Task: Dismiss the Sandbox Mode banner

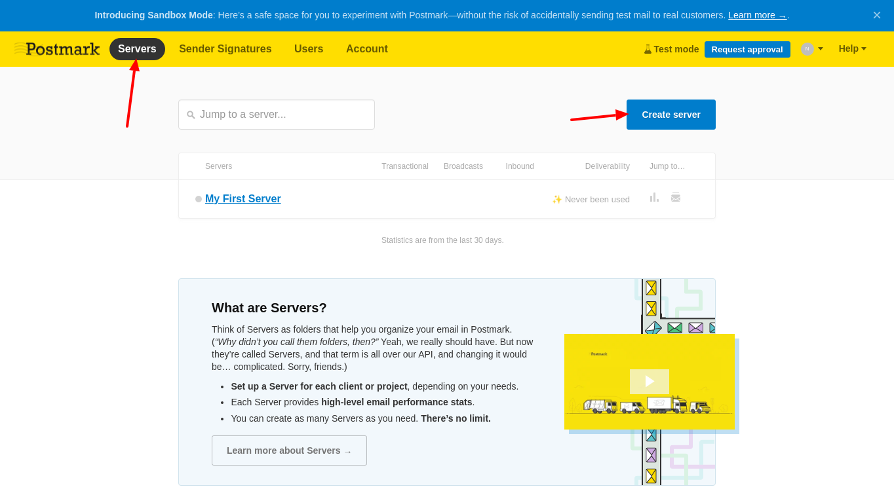Action: tap(876, 15)
